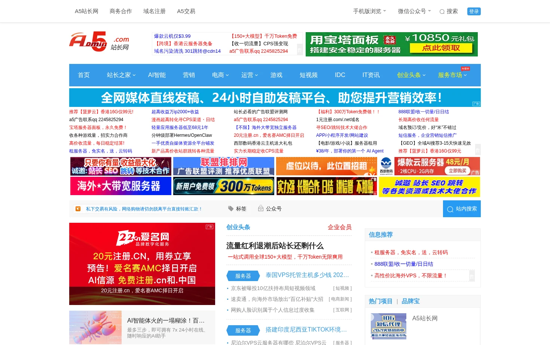Screen dimensions: 550x345
Task: Open 搭建印度尼西亚TIKTOK环境 article
Action: click(x=306, y=330)
